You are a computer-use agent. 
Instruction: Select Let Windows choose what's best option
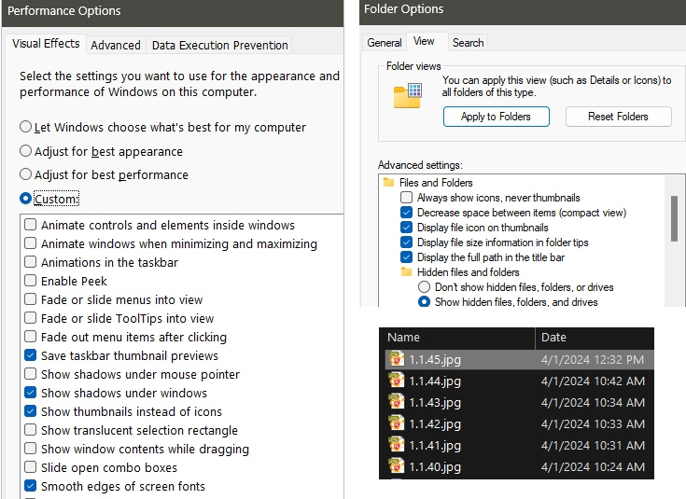pyautogui.click(x=26, y=127)
